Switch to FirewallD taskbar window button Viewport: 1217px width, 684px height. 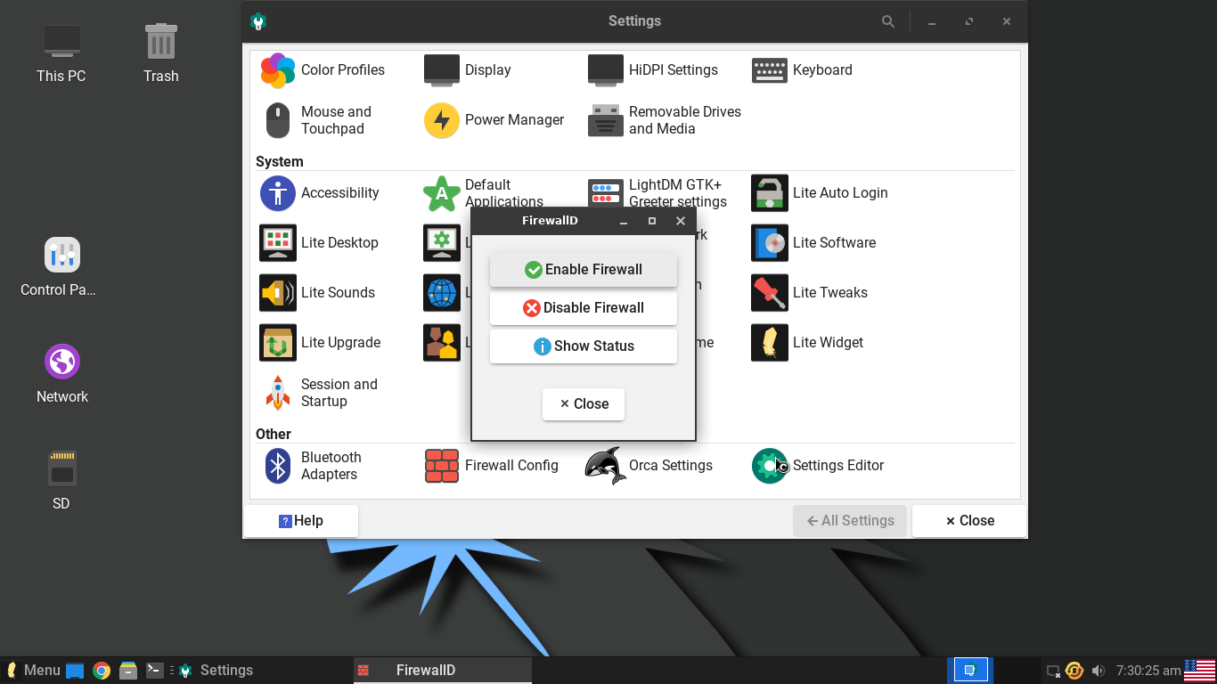(443, 671)
